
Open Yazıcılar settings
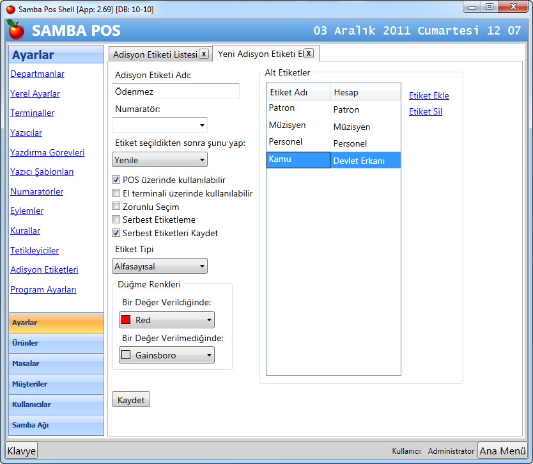(26, 132)
